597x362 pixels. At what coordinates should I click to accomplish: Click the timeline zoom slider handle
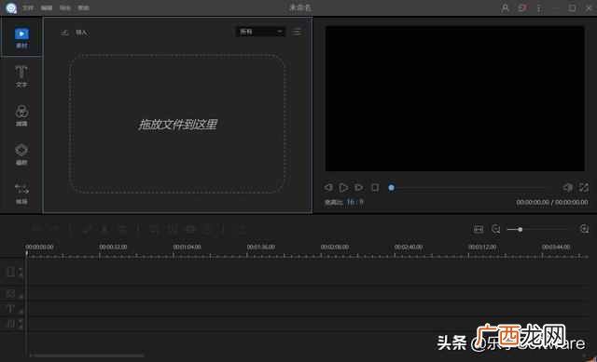click(x=521, y=229)
